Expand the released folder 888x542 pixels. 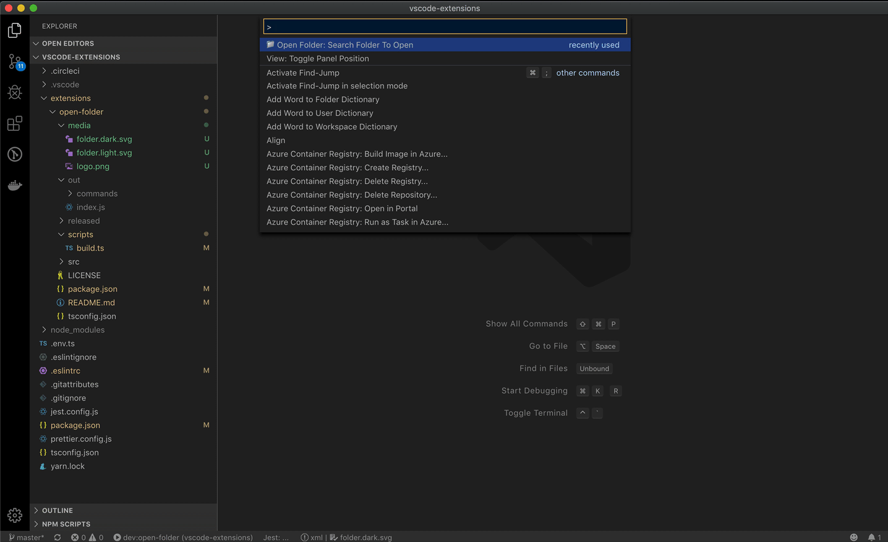pyautogui.click(x=124, y=221)
